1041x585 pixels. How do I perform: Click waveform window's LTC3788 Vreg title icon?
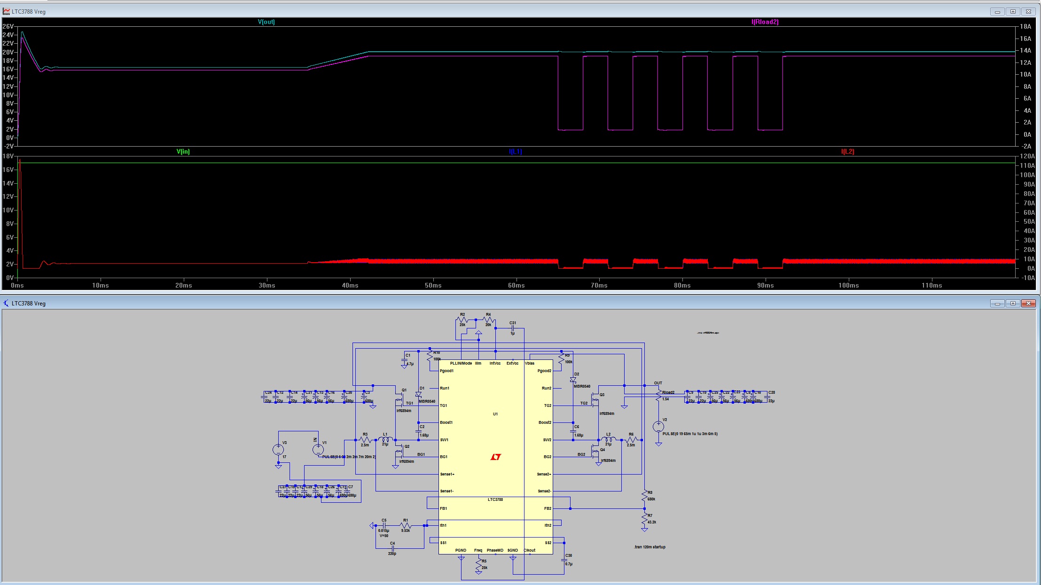[6, 11]
